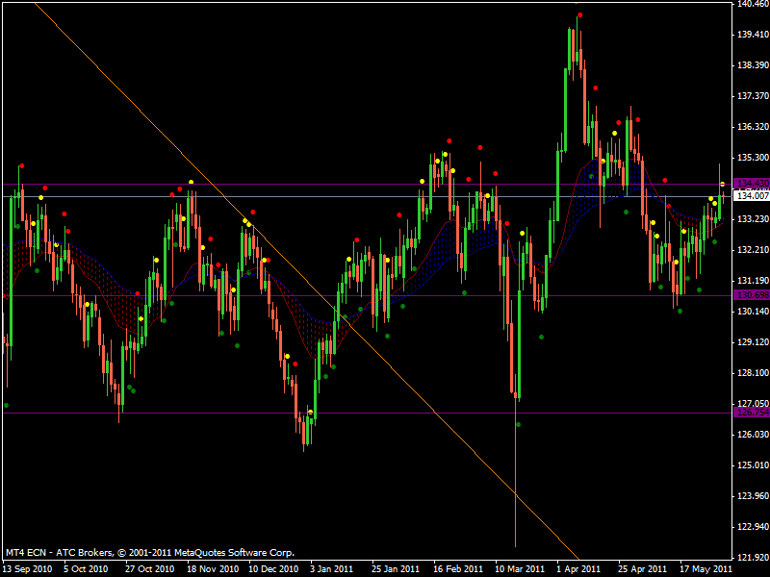Click the purple 134.430 price level label
Image resolution: width=770 pixels, height=577 pixels.
[x=752, y=184]
